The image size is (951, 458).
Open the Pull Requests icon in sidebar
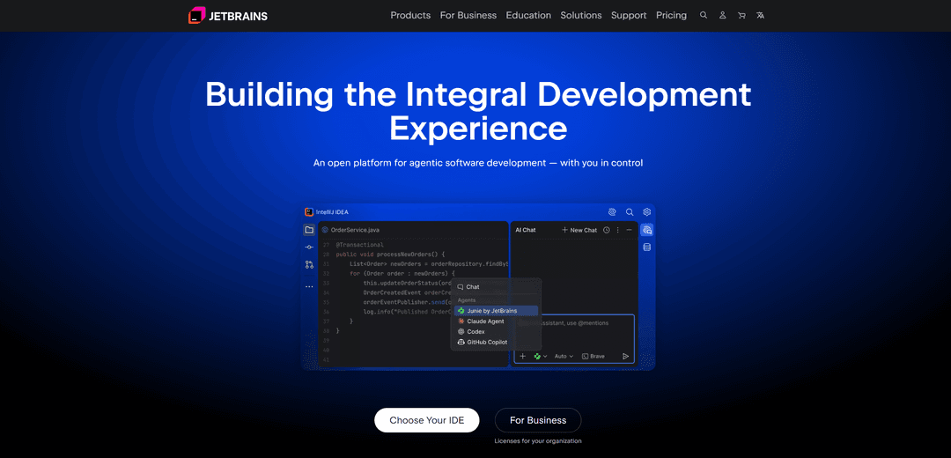tap(309, 264)
